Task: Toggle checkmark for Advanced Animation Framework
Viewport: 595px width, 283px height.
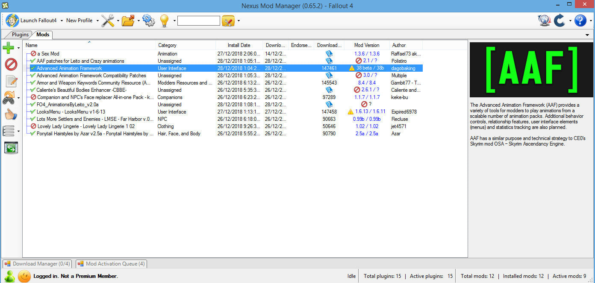Action: (33, 68)
